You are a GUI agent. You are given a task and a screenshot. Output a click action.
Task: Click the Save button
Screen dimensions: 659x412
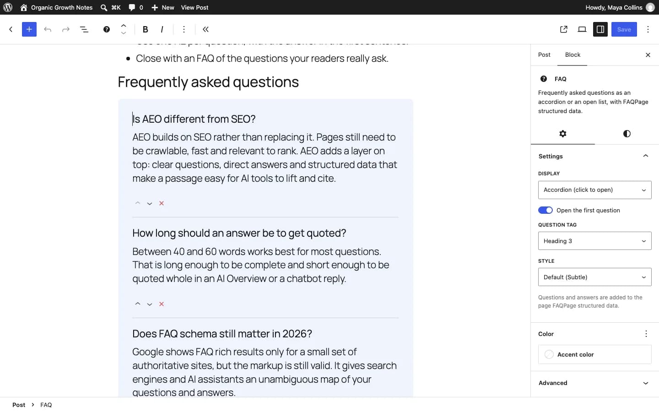pos(624,29)
